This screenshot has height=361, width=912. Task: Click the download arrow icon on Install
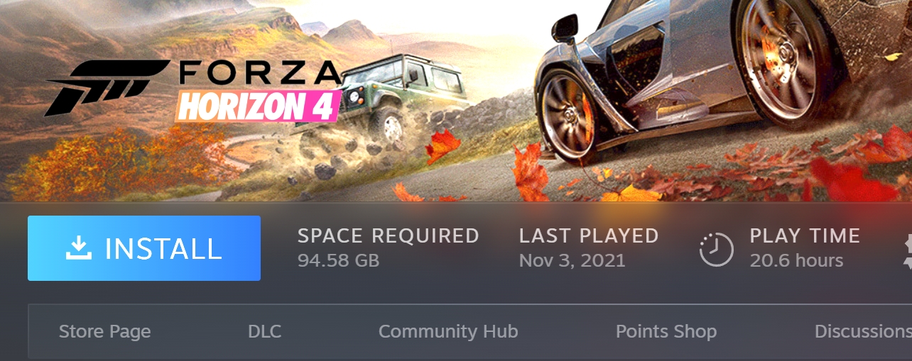(79, 247)
